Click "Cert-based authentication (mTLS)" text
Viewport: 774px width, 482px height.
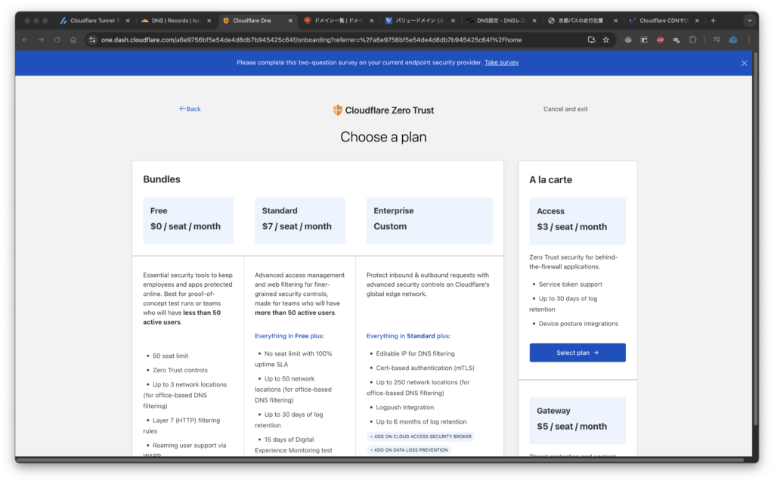(425, 368)
